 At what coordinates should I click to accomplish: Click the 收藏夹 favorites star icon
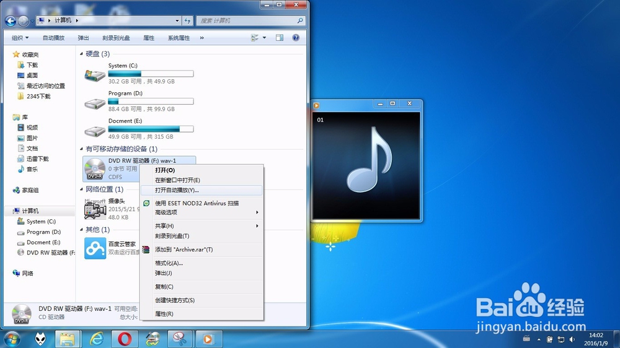click(16, 54)
